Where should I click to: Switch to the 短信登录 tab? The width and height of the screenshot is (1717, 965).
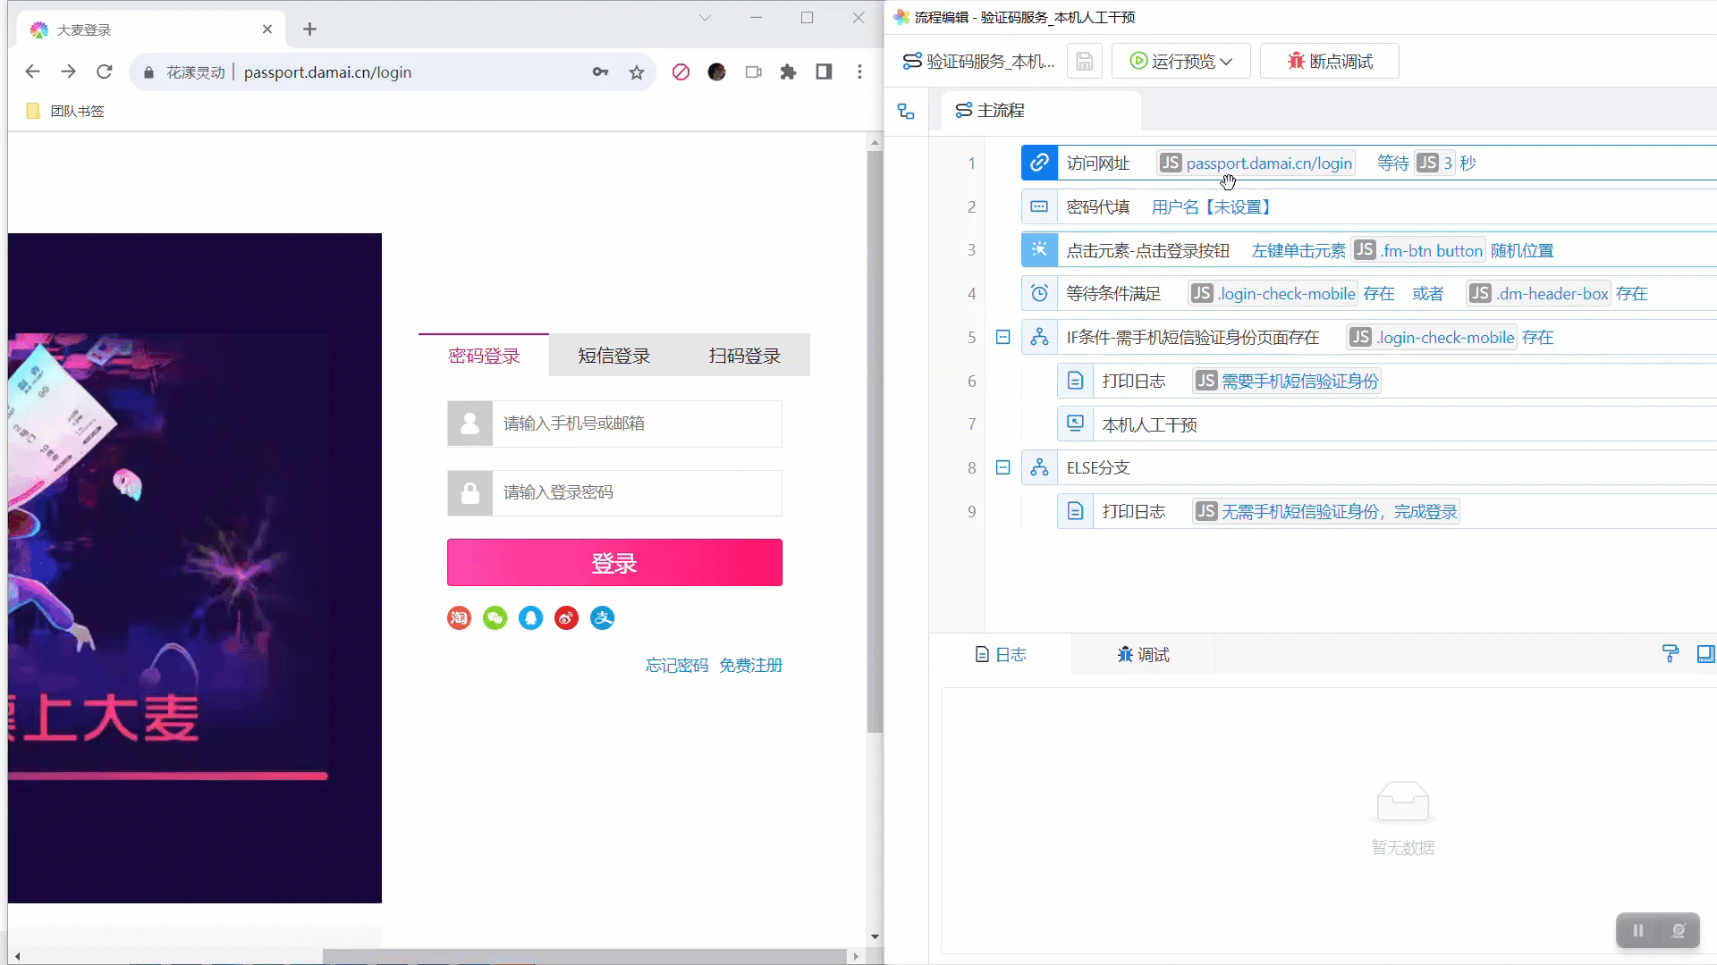613,356
